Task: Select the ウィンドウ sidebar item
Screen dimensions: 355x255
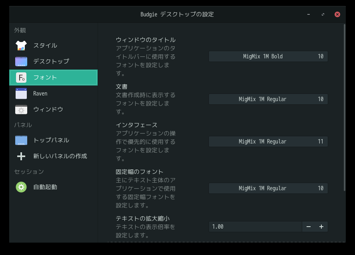Action: point(48,110)
